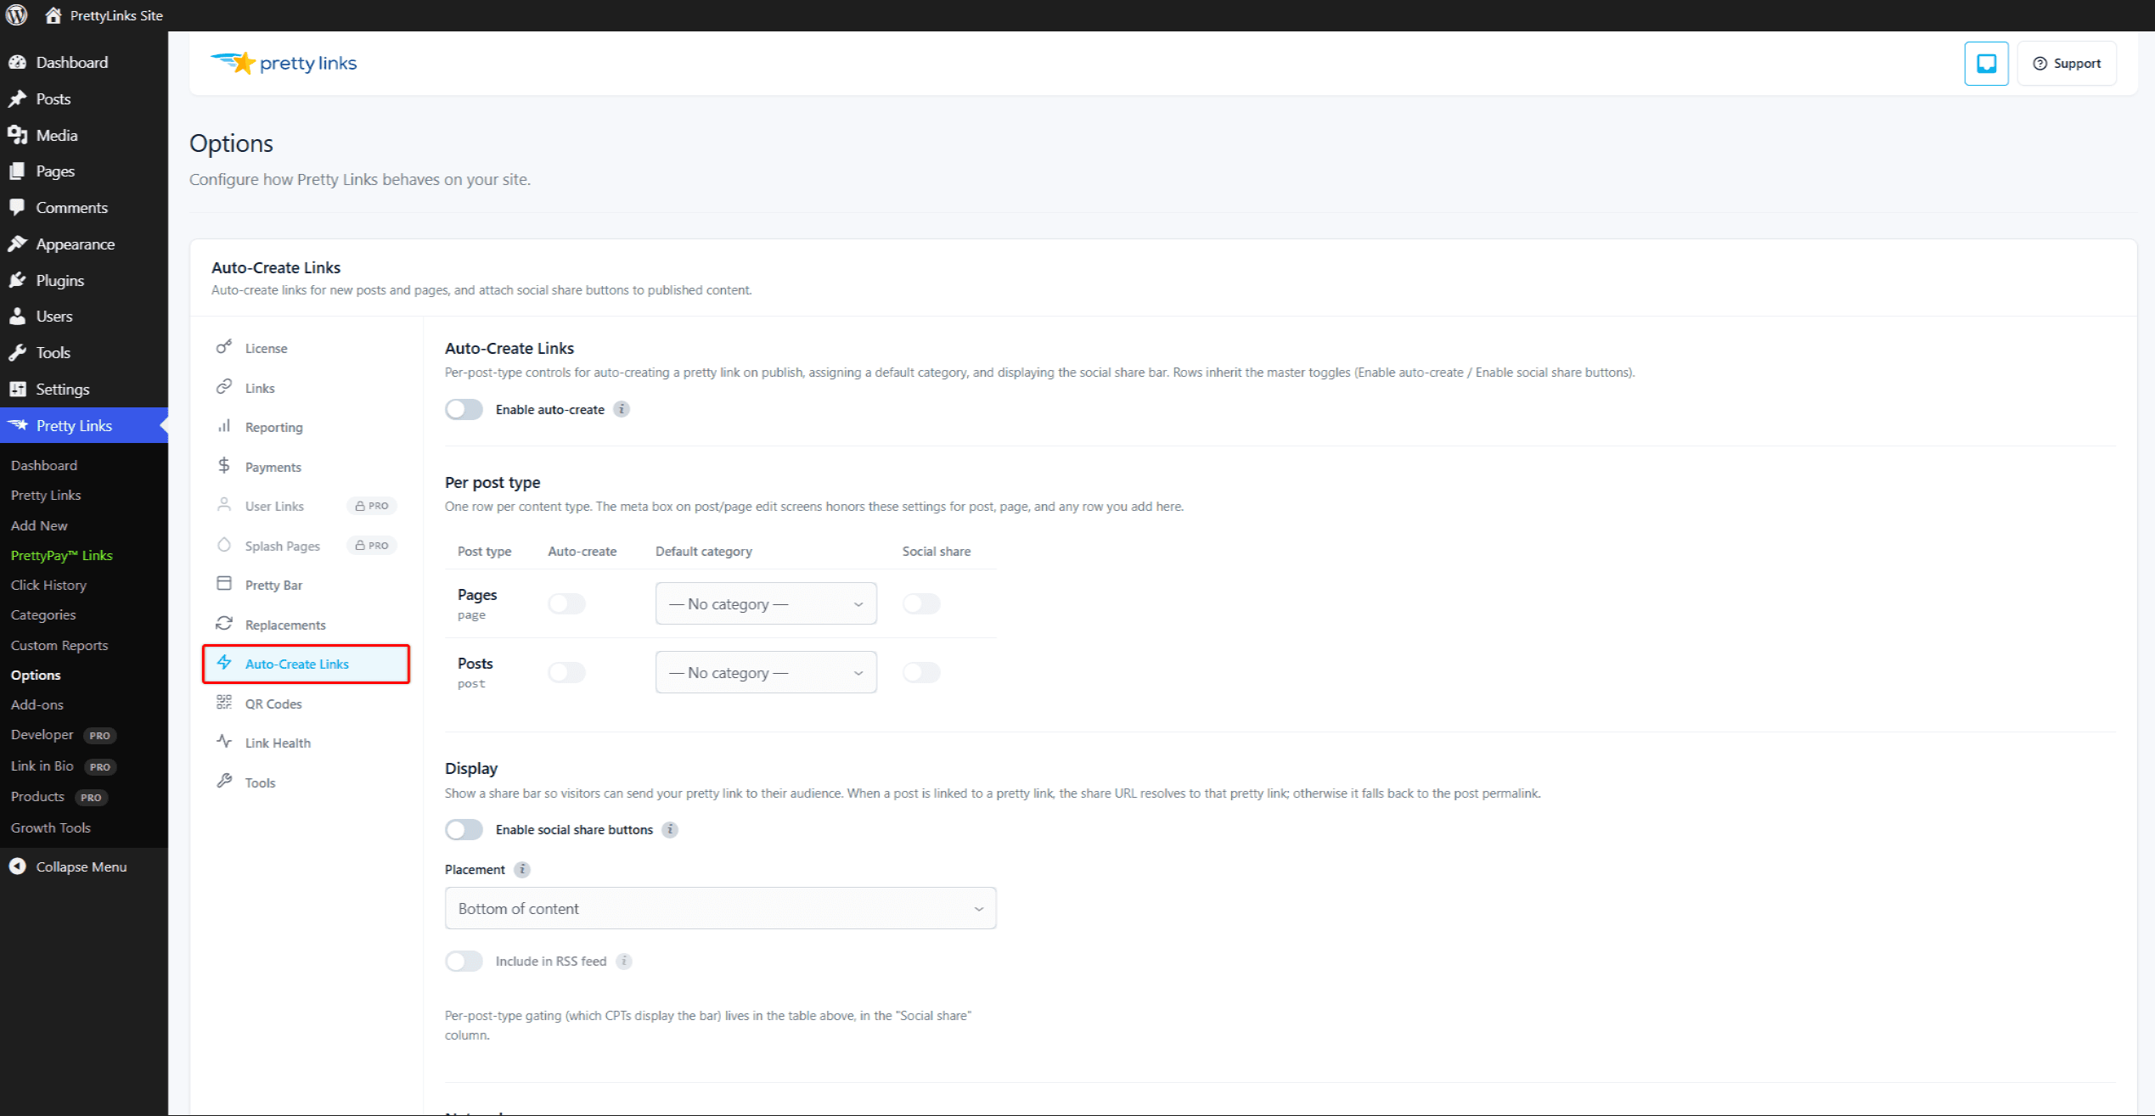Open Link in Bio PRO submenu link
Viewport: 2155px width, 1116px height.
click(x=64, y=765)
